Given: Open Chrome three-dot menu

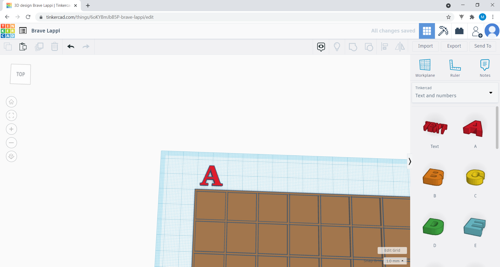Looking at the screenshot, I should pos(493,17).
